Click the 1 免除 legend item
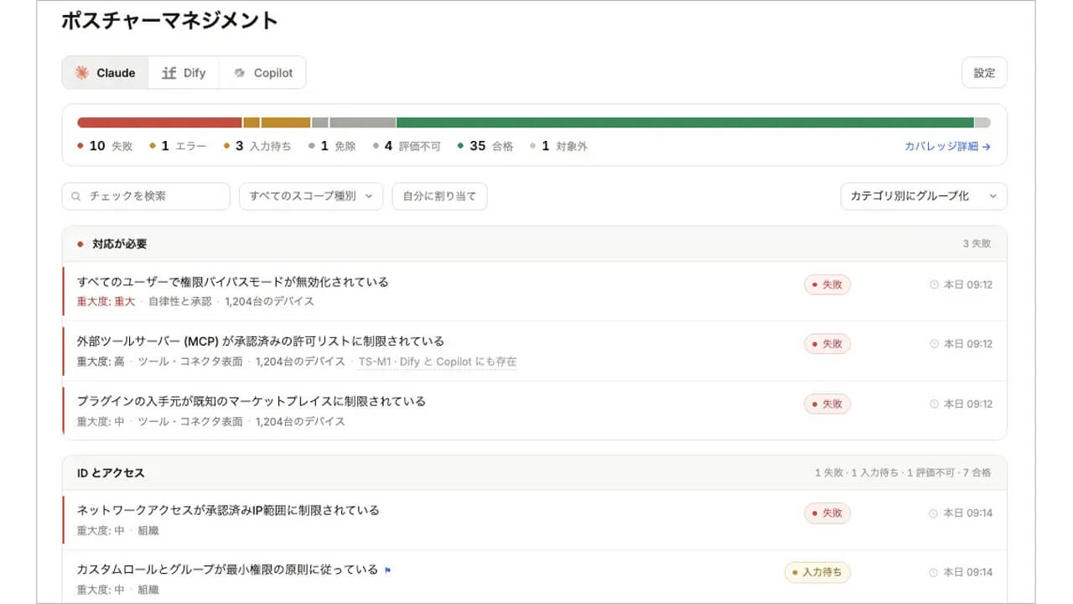 [332, 146]
